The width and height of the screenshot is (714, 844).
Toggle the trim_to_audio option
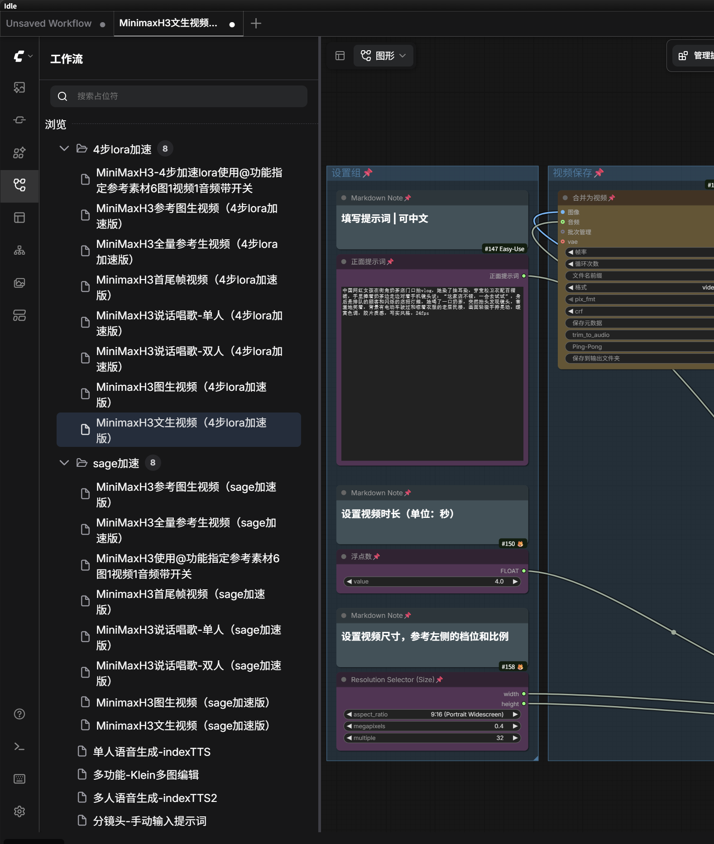point(639,335)
